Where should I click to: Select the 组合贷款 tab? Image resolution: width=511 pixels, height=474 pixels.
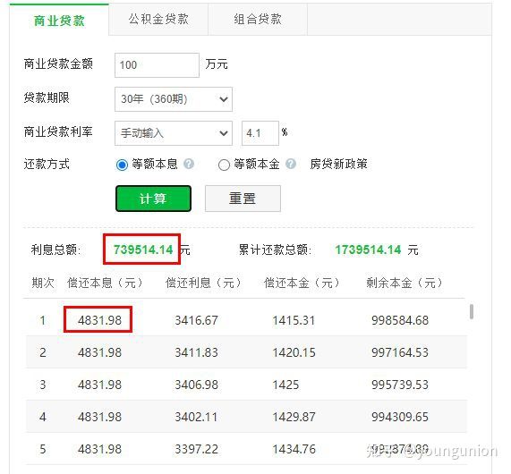coord(258,20)
